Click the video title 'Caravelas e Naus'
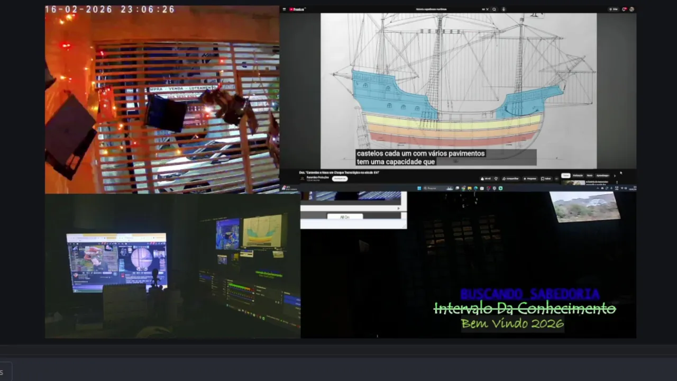Screen dimensions: 677x381 (339, 173)
